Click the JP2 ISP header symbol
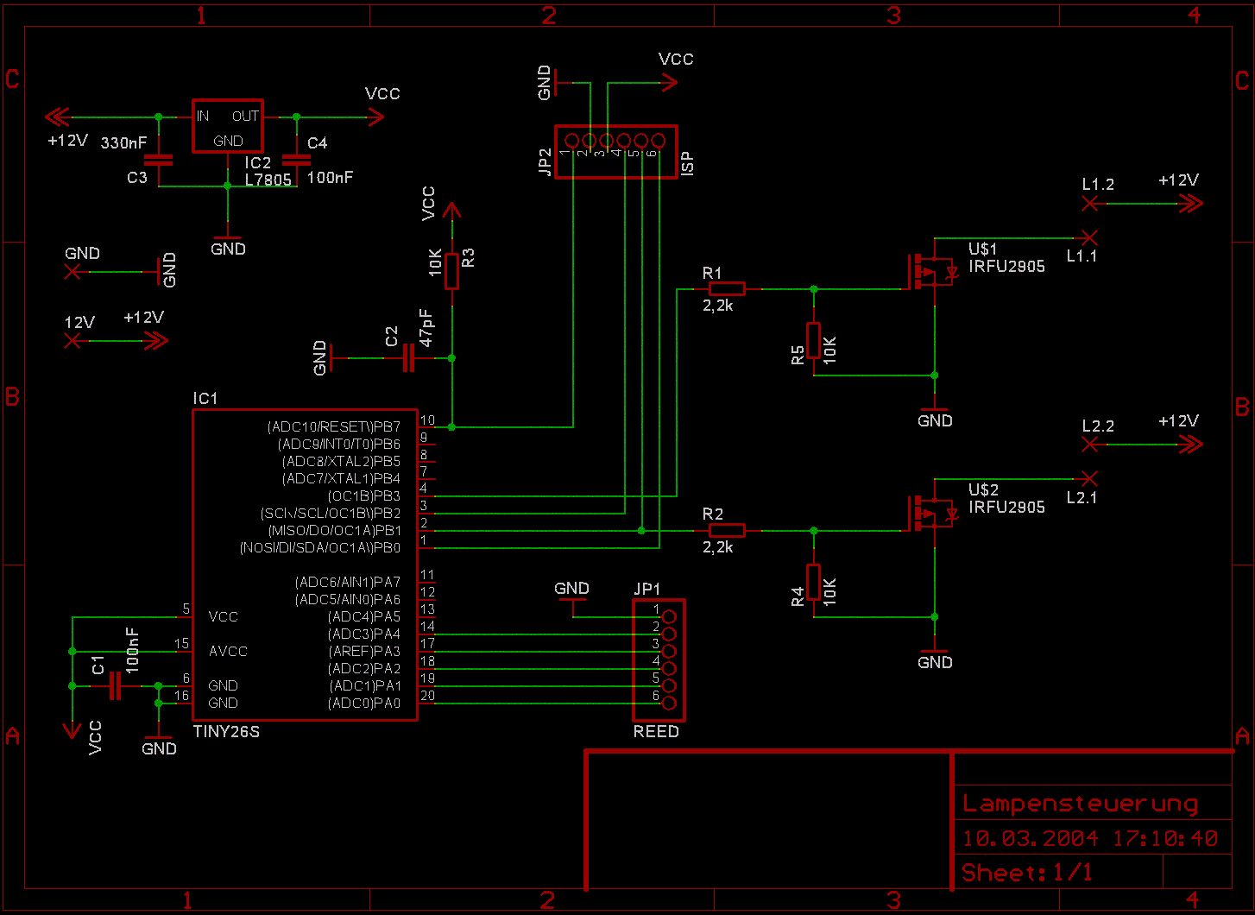Screen dimensions: 1255x915 click(615, 152)
